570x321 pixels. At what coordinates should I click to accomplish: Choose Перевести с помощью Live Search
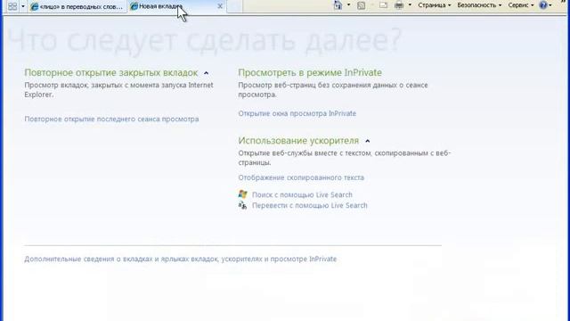click(x=310, y=205)
